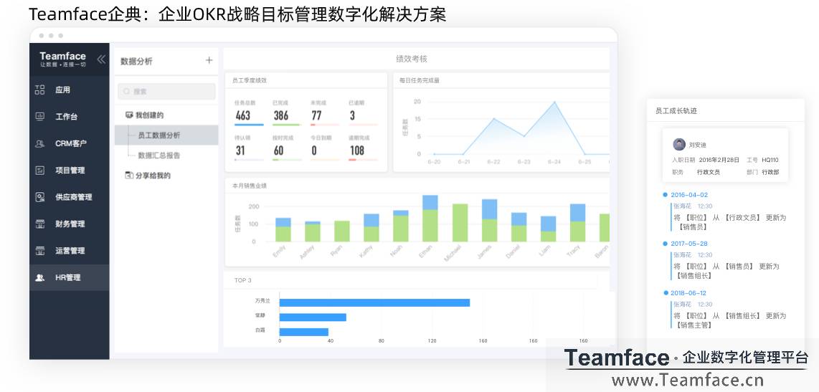Click the 供应商管理 icon in sidebar
Image resolution: width=819 pixels, height=392 pixels.
[x=39, y=197]
